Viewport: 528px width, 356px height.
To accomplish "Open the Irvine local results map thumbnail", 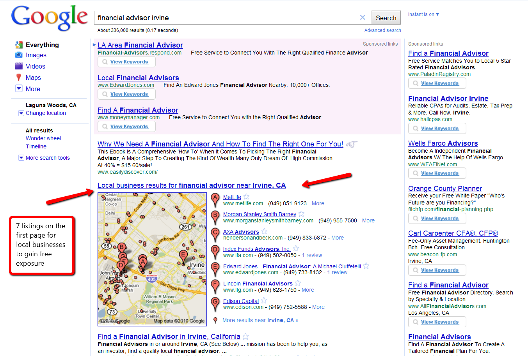I will [152, 259].
